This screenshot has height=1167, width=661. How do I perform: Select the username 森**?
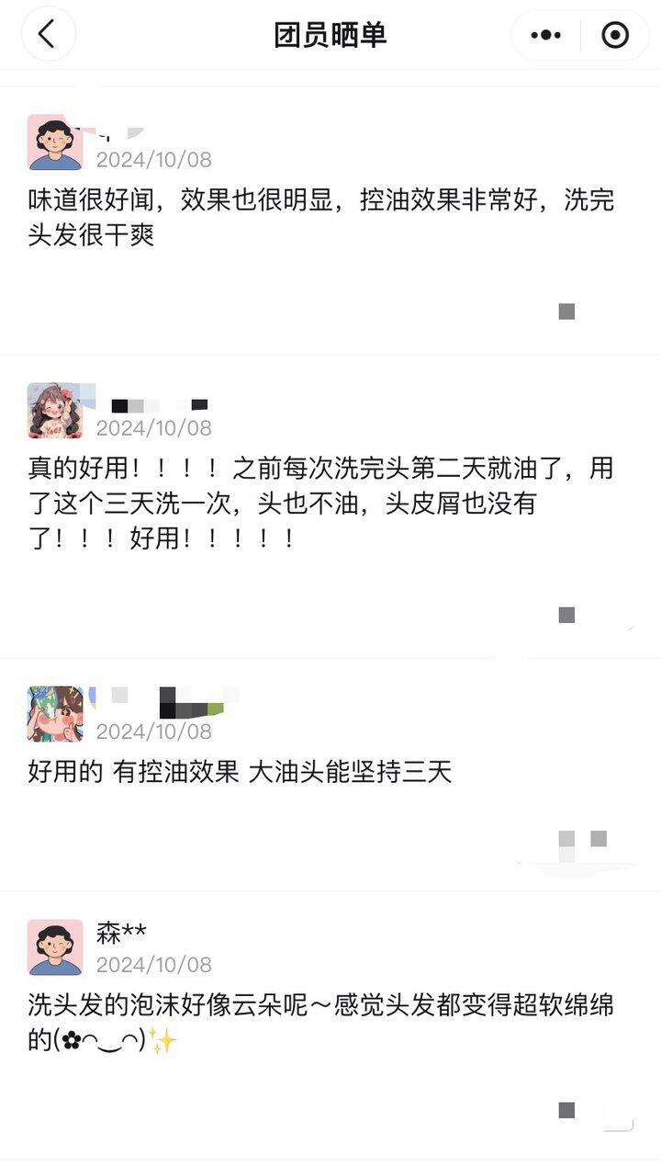(x=121, y=934)
